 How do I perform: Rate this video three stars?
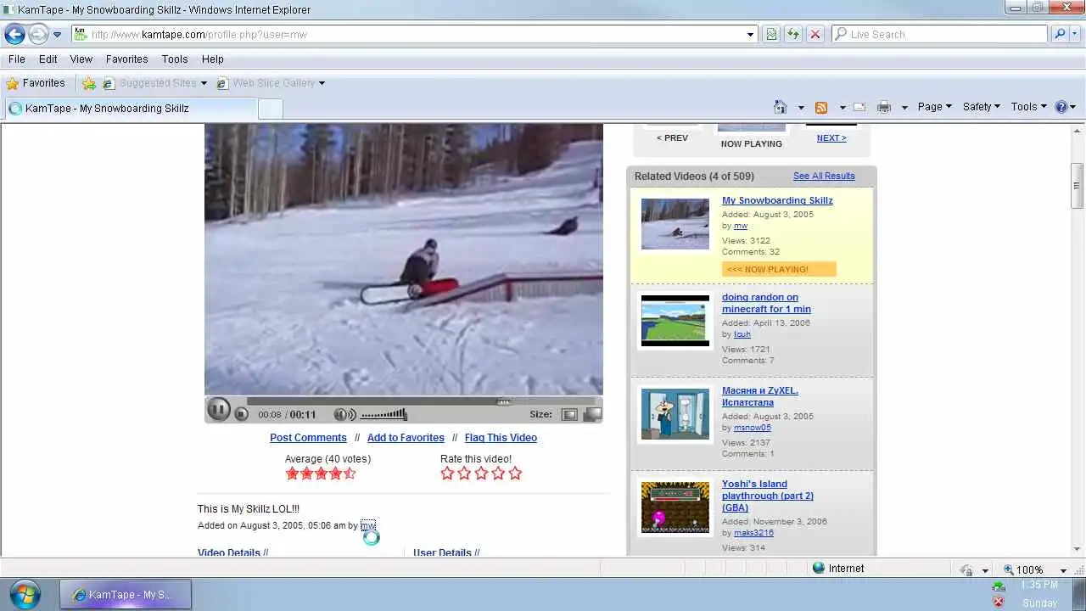(481, 474)
